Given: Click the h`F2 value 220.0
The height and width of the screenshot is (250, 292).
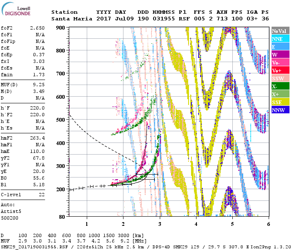Looking at the screenshot, I should point(37,115).
